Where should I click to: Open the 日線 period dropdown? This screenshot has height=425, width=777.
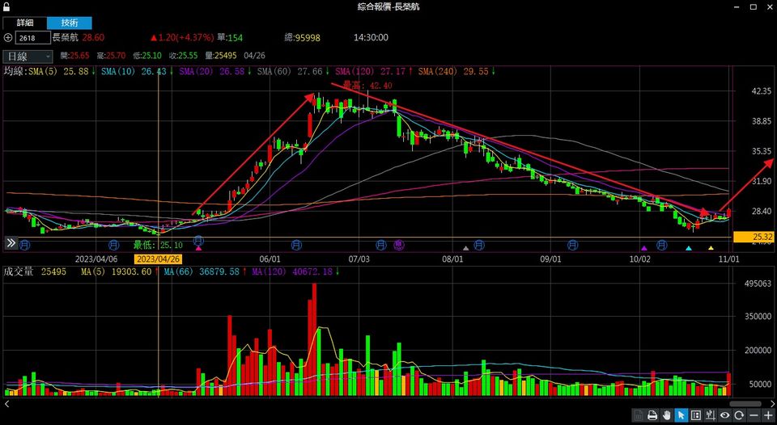pos(28,56)
